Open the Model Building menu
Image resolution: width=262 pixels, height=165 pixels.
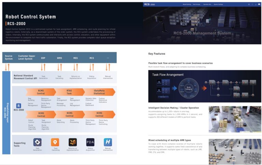click(187, 4)
